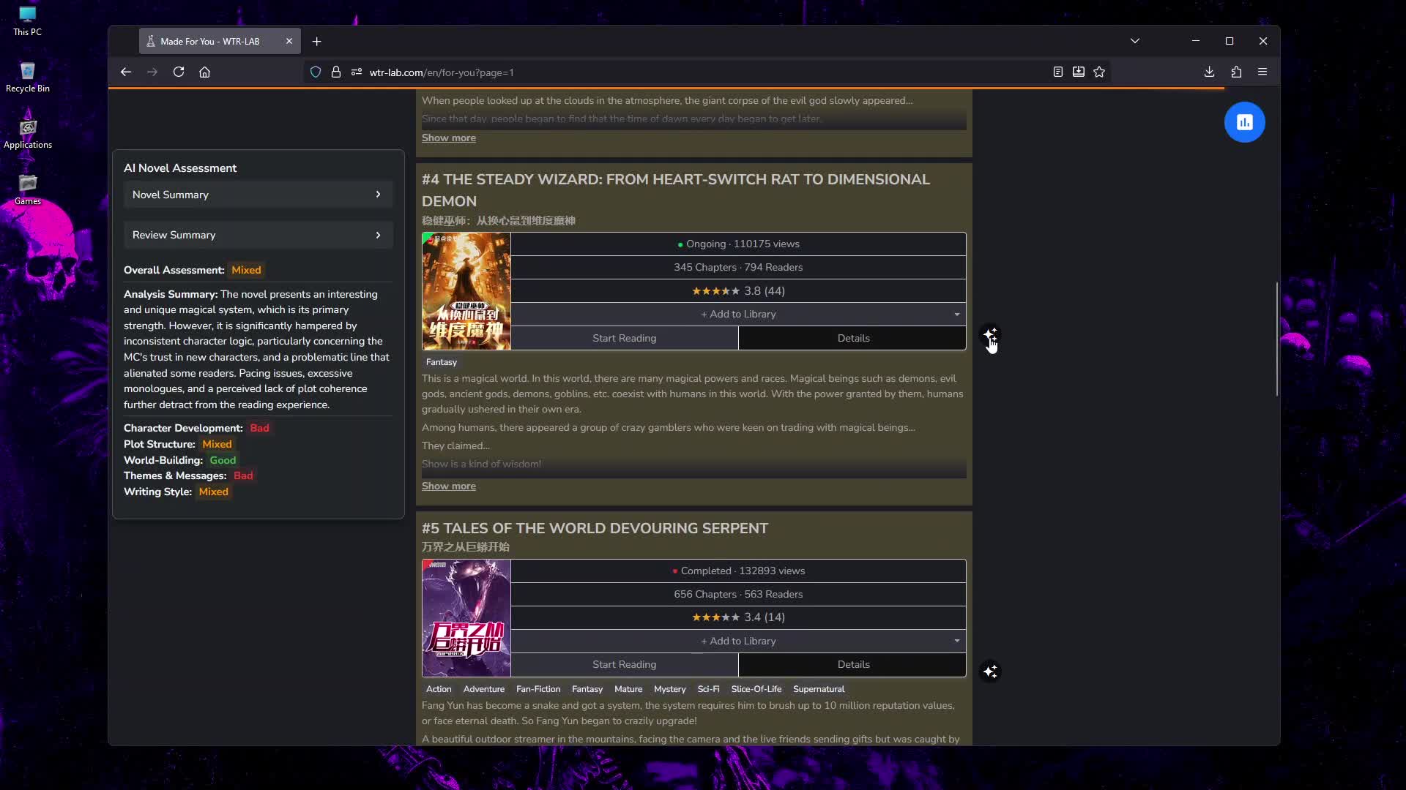The width and height of the screenshot is (1406, 790).
Task: Click the AI sparkle icon beside novel #5
Action: click(990, 671)
